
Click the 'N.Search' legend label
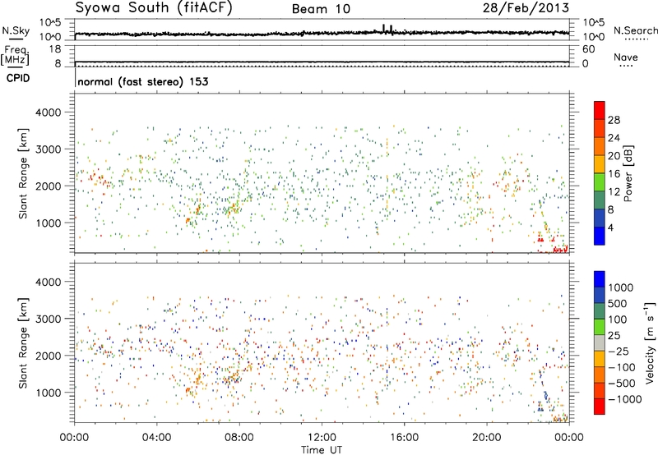[635, 30]
